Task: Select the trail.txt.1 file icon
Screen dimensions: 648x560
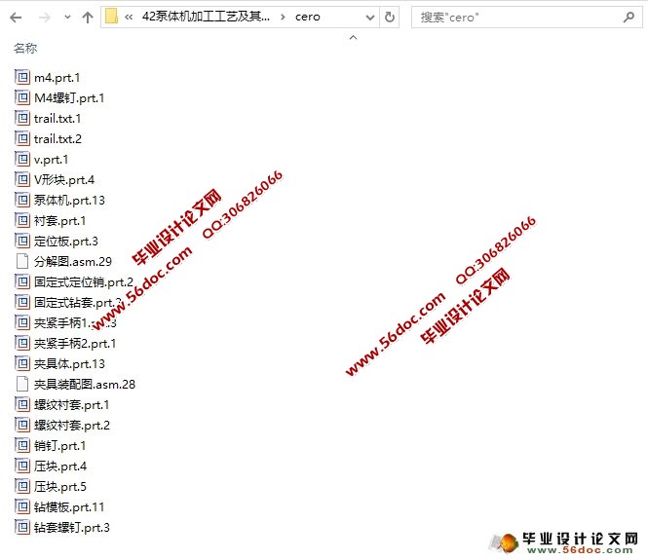Action: [22, 118]
